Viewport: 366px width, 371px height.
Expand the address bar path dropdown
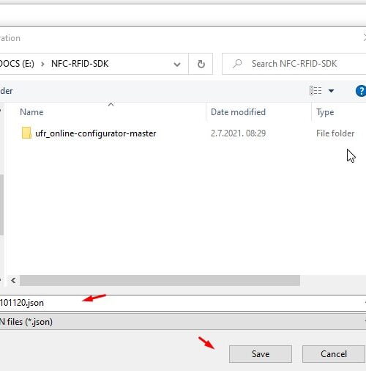[x=177, y=65]
